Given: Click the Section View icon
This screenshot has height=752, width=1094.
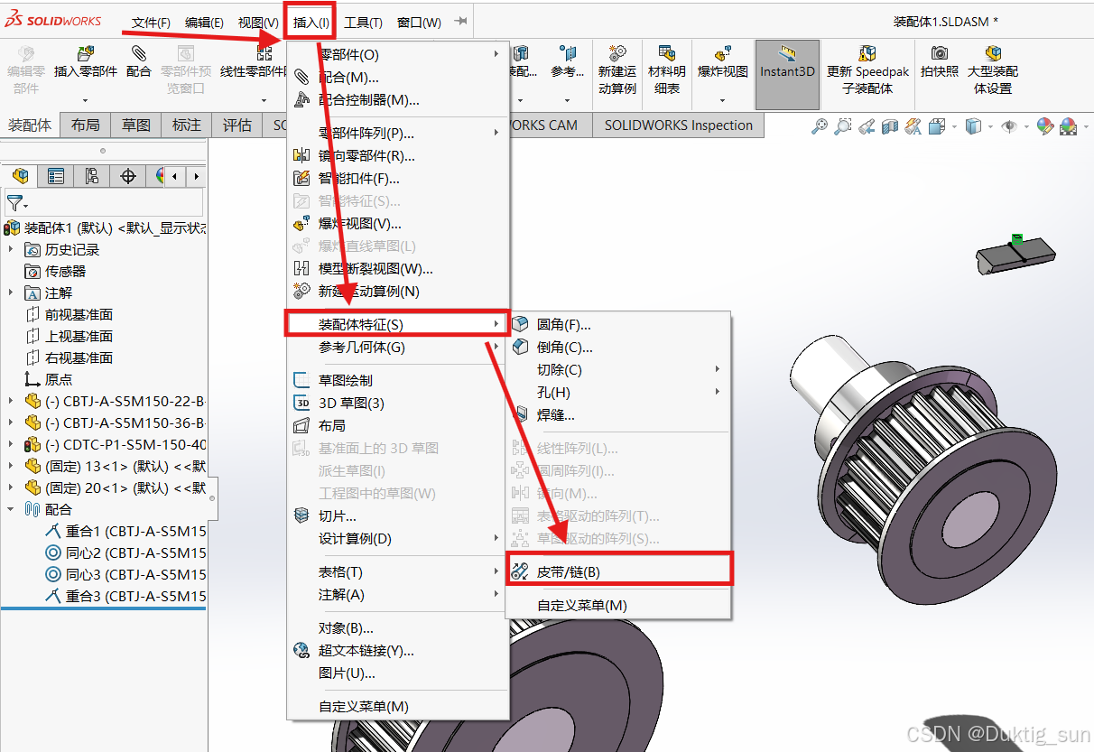Looking at the screenshot, I should tap(889, 127).
